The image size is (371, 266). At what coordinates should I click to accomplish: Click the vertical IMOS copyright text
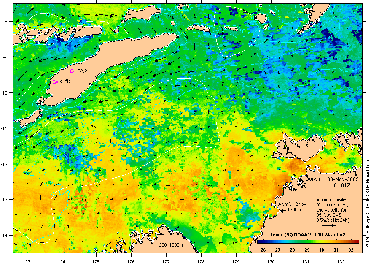point(368,204)
